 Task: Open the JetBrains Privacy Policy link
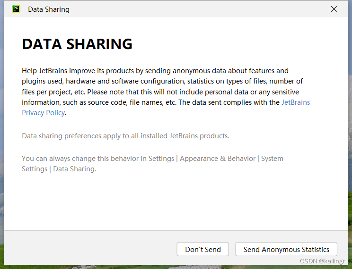44,113
